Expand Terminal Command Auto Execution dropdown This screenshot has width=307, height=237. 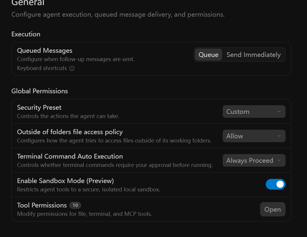254,160
